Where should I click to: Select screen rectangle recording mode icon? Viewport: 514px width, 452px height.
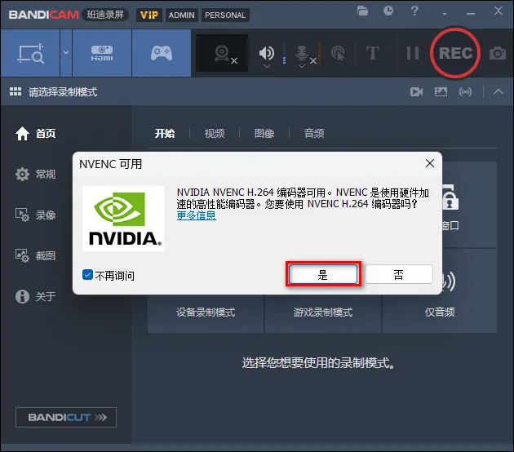pyautogui.click(x=30, y=53)
